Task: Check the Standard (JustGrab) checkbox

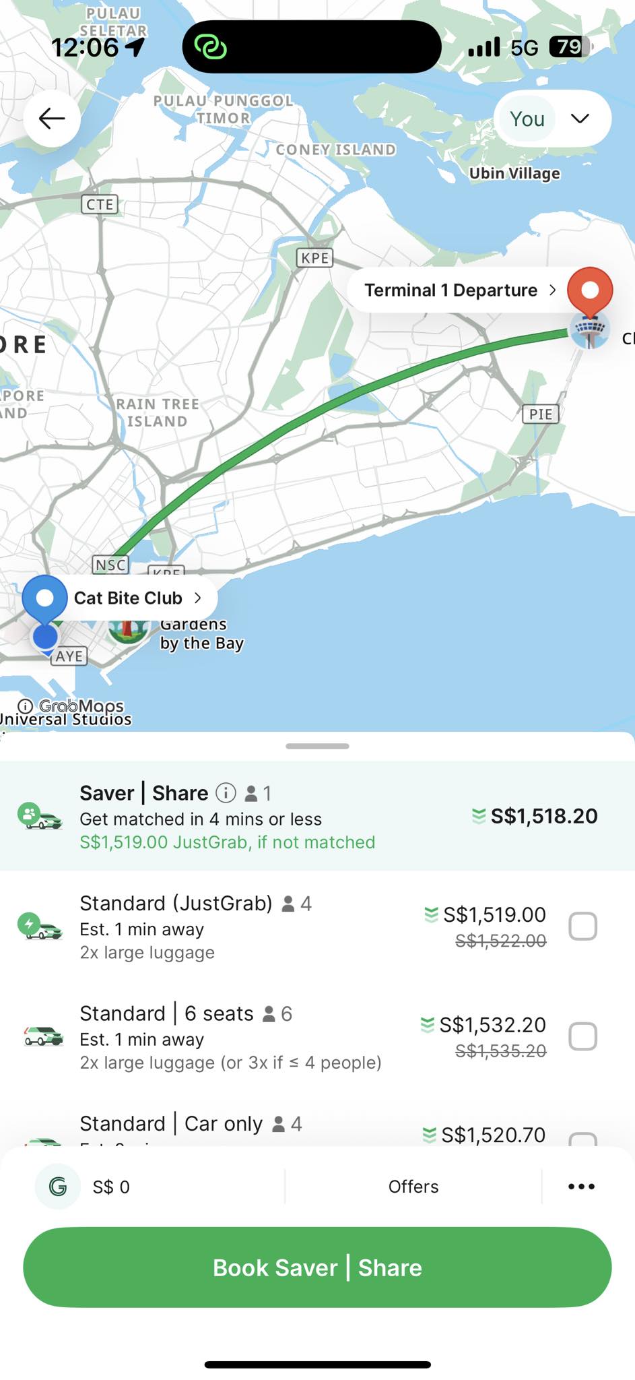Action: coord(582,927)
